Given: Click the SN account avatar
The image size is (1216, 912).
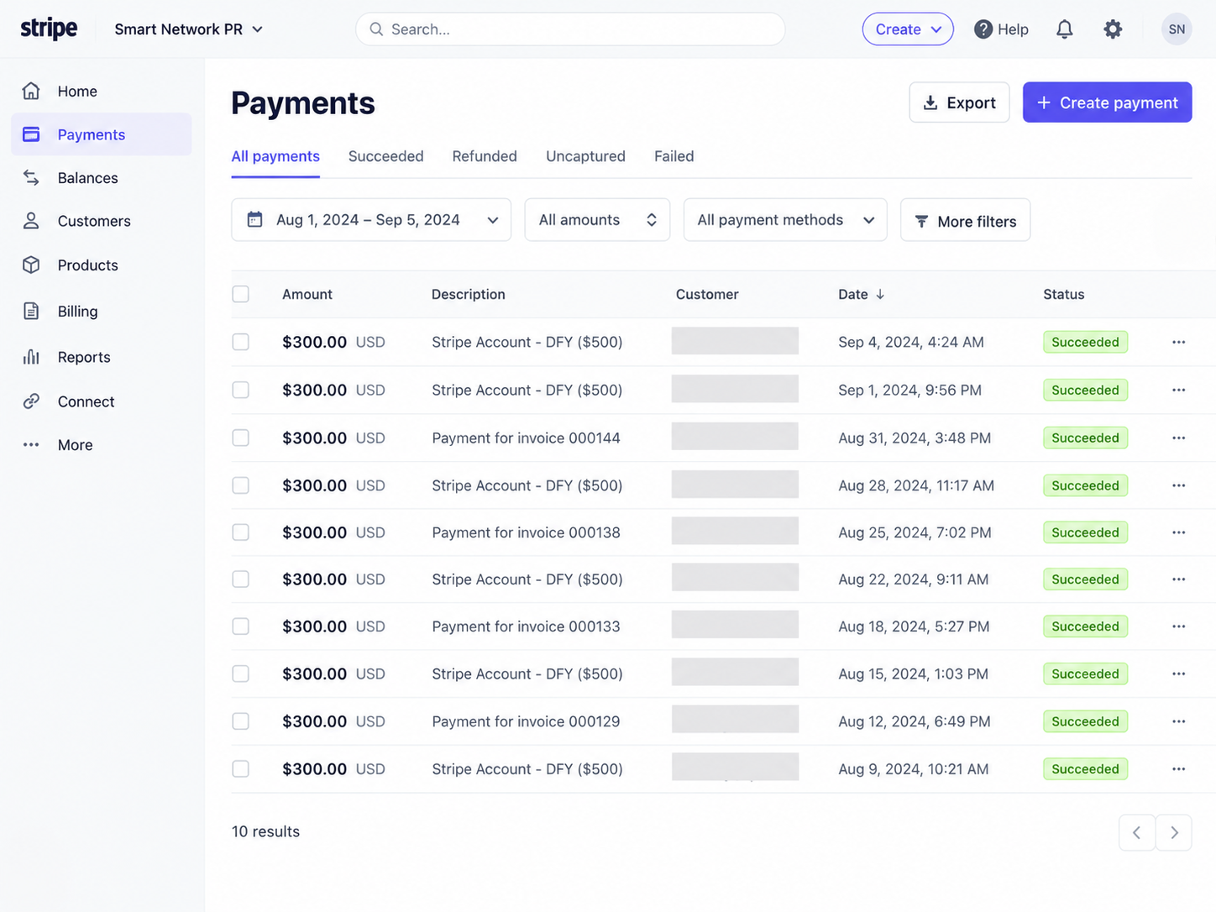Looking at the screenshot, I should pyautogui.click(x=1177, y=29).
